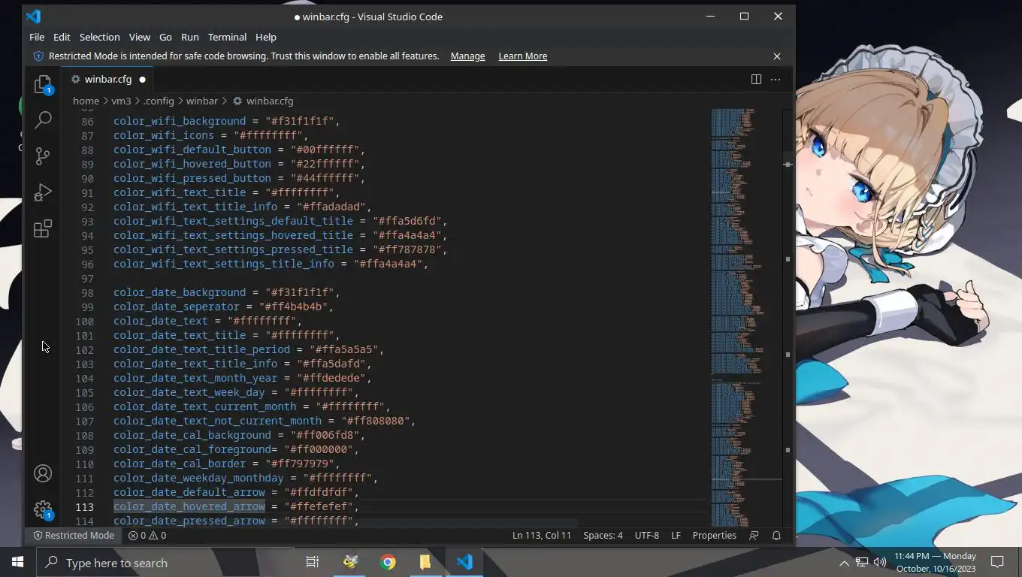This screenshot has width=1022, height=577.
Task: Change language mode via Properties
Action: click(714, 536)
